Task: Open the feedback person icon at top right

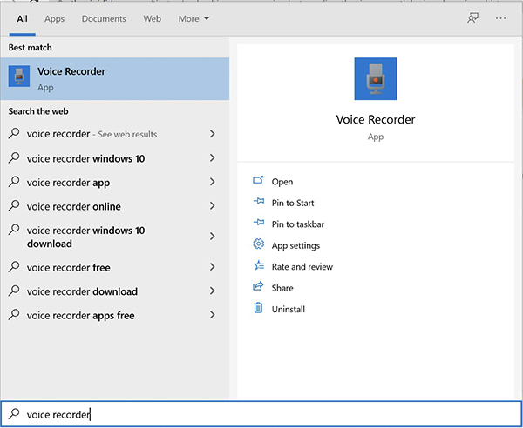Action: pyautogui.click(x=472, y=18)
